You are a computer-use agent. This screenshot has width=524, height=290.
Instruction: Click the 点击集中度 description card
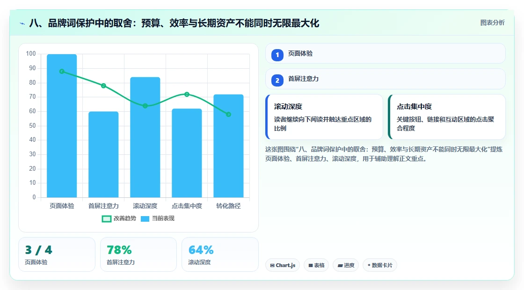coord(446,117)
